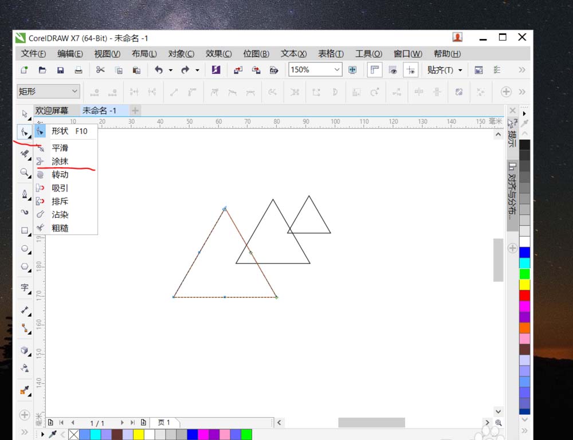Click the Cut icon on the standard toolbar
The width and height of the screenshot is (573, 440).
100,69
